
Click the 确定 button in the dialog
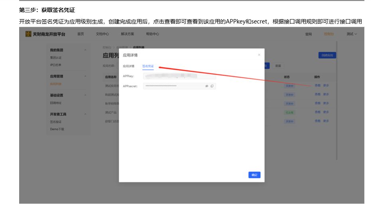255,175
